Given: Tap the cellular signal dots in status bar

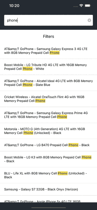Looking at the screenshot, I should [75, 6].
